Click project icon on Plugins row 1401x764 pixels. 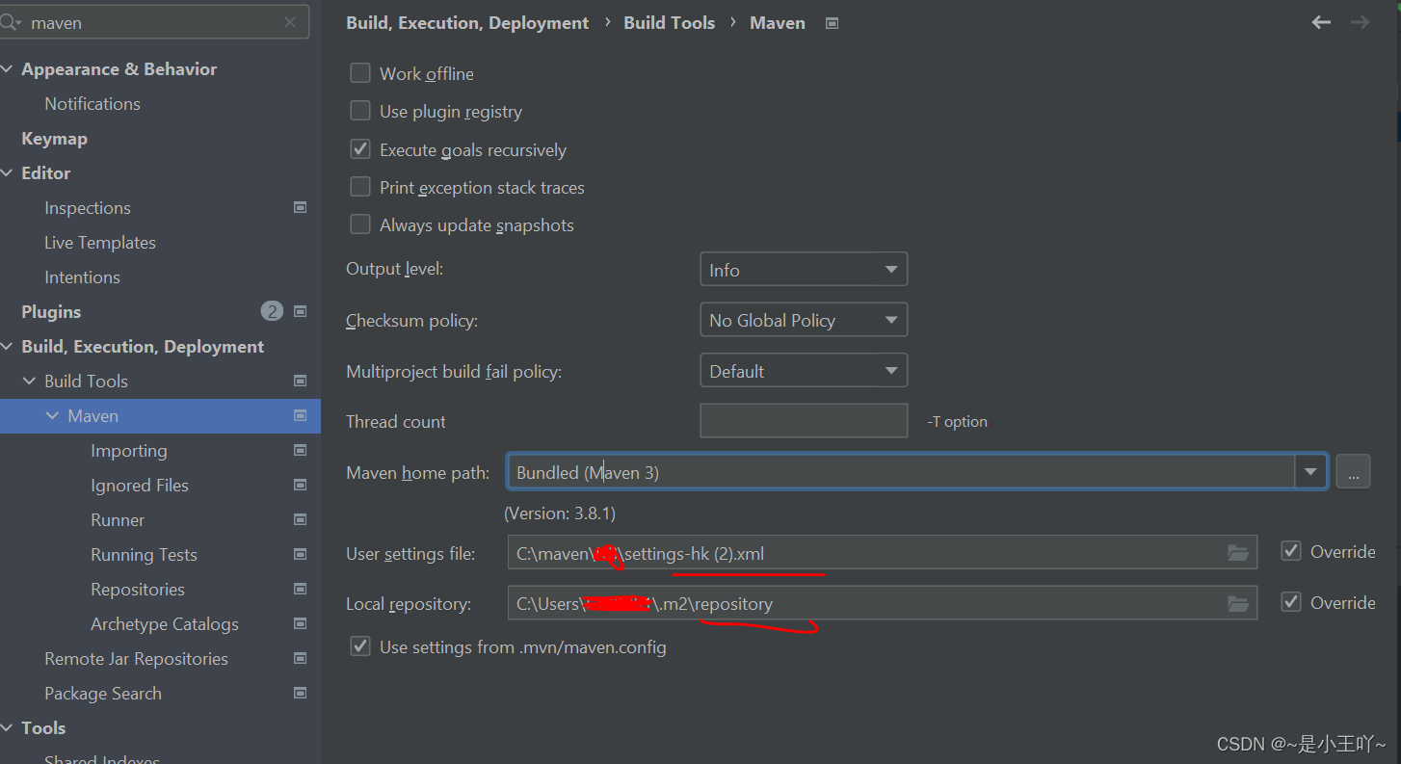300,311
